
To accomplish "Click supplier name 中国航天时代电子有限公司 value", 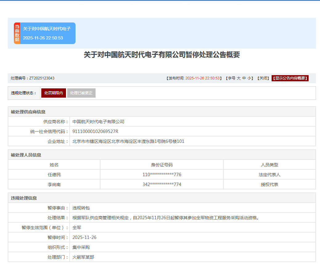I will click(x=98, y=122).
